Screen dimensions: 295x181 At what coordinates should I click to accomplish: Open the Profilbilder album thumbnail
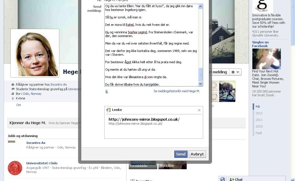pyautogui.click(x=173, y=165)
